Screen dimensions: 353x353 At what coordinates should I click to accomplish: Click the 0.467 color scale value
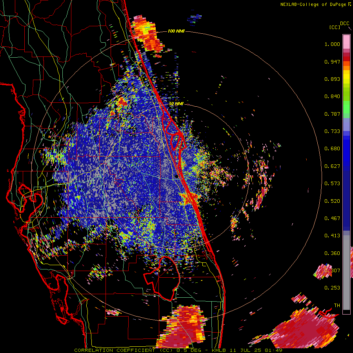(x=332, y=218)
